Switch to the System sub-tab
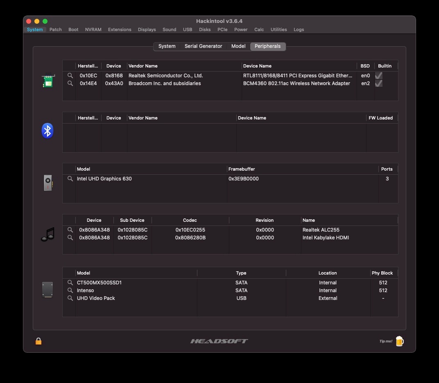 pos(167,46)
